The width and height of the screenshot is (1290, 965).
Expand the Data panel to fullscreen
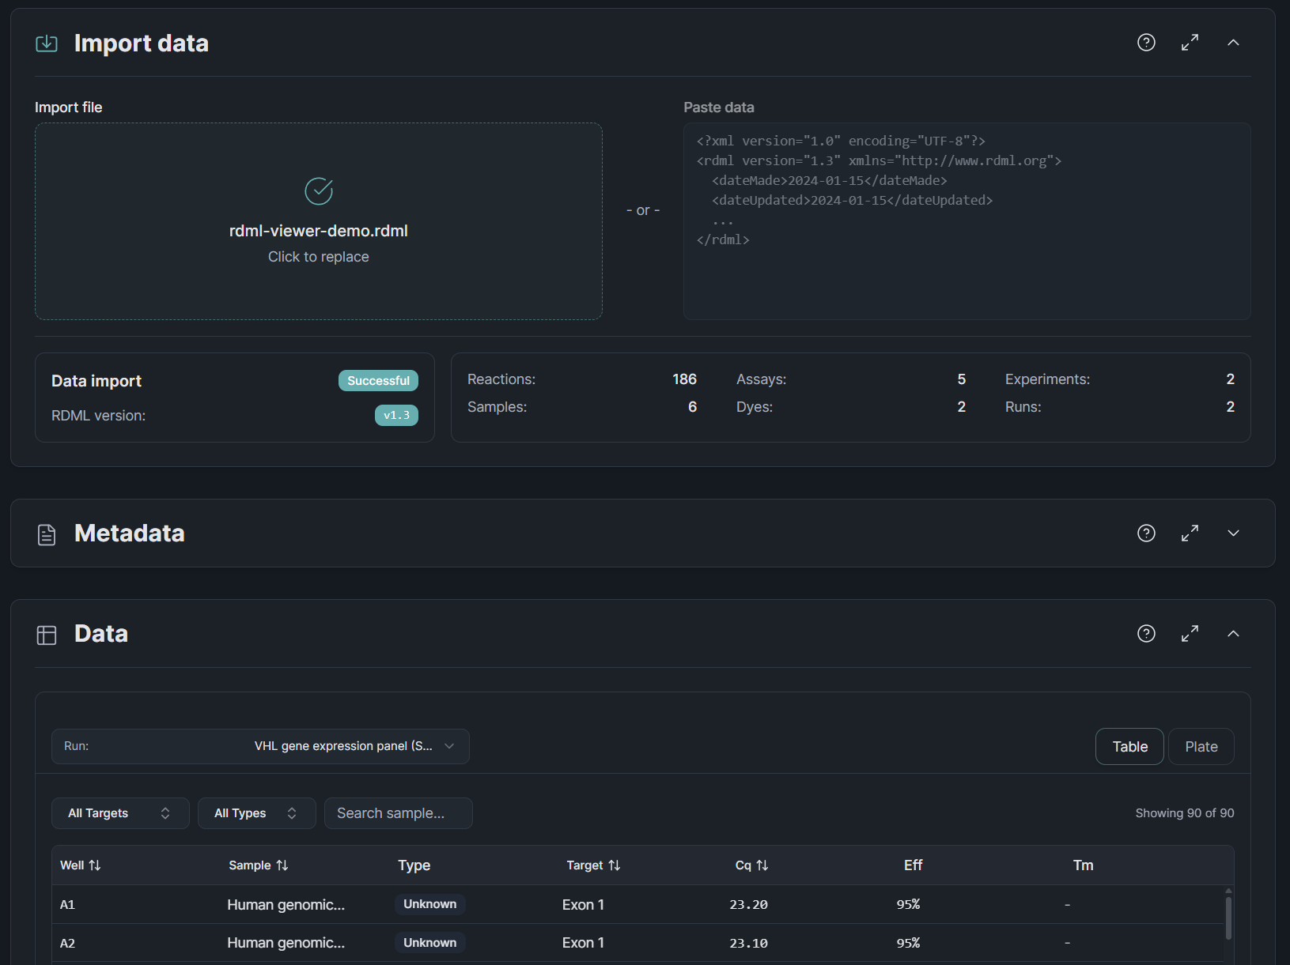coord(1190,633)
